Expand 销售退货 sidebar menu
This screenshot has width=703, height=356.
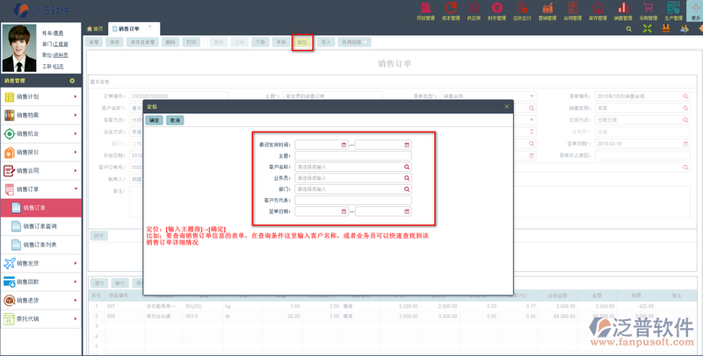[x=41, y=301]
